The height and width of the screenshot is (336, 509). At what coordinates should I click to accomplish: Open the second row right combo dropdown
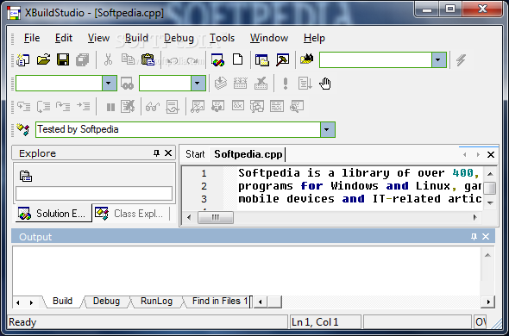point(198,84)
